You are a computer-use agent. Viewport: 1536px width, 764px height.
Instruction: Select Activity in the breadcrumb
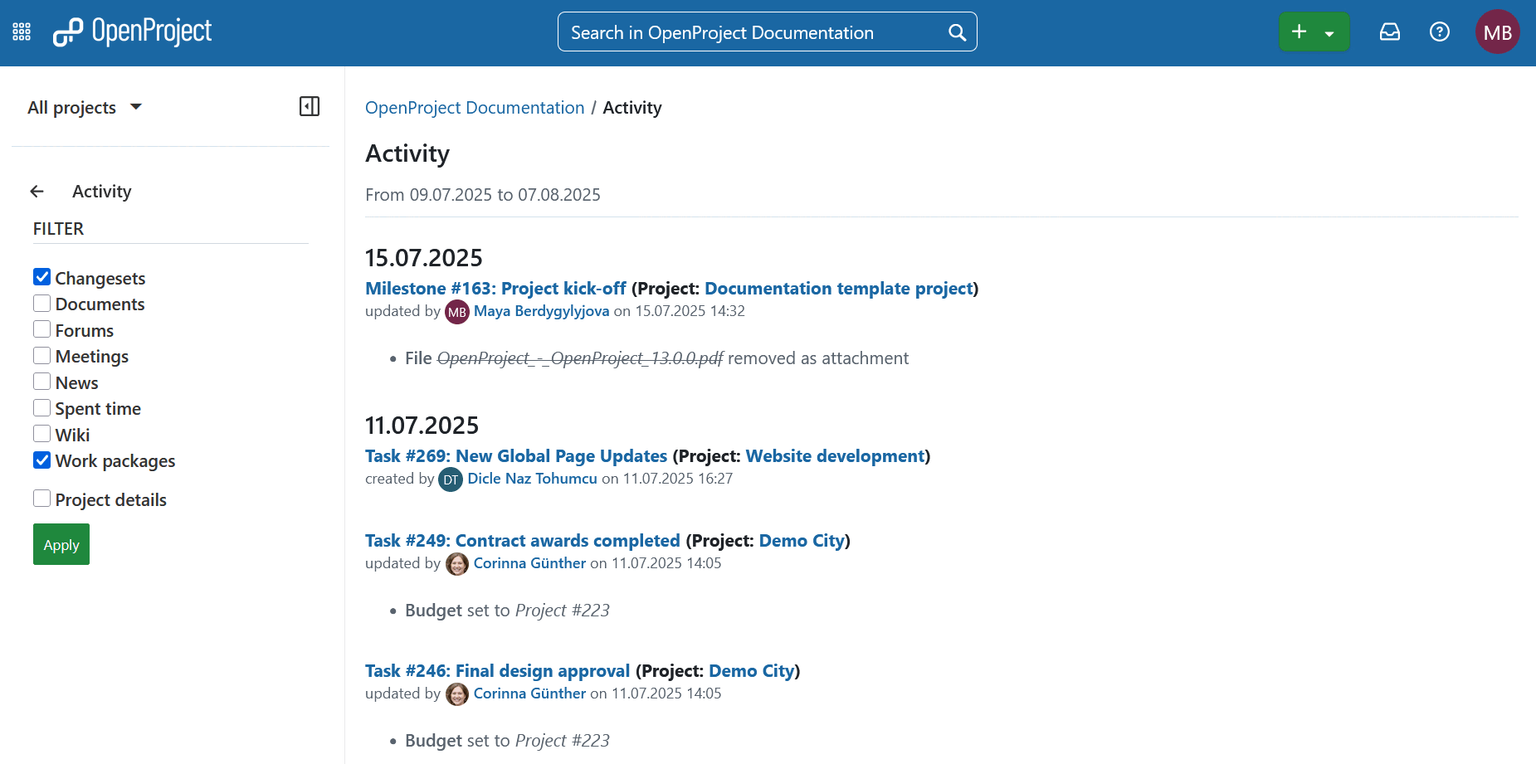(631, 107)
